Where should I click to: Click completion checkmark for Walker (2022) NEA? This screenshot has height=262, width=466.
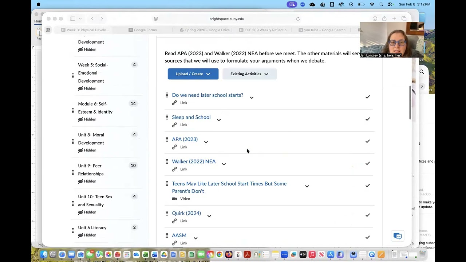(x=368, y=163)
